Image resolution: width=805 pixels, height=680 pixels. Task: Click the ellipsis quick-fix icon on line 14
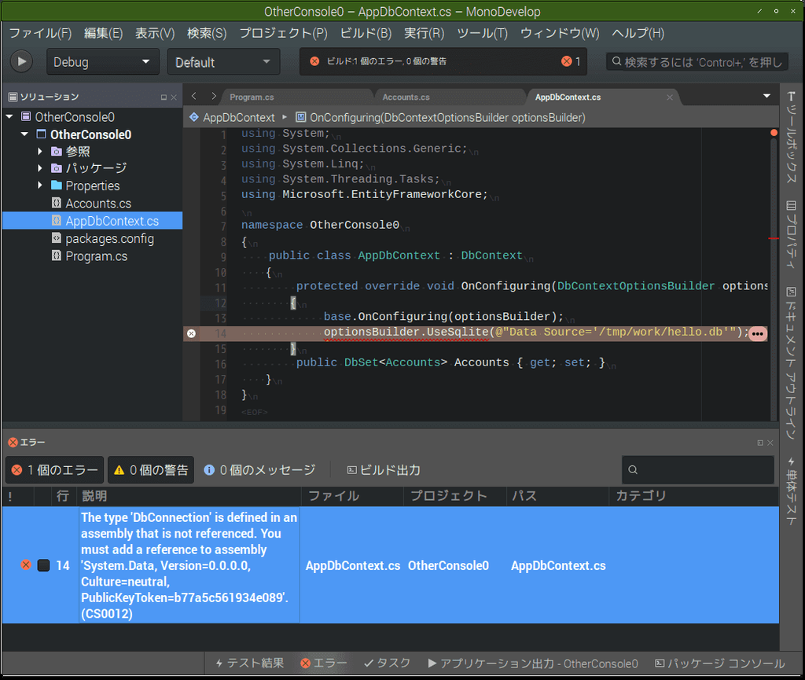click(757, 333)
